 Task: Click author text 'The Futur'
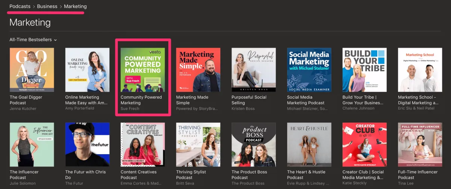point(74,183)
